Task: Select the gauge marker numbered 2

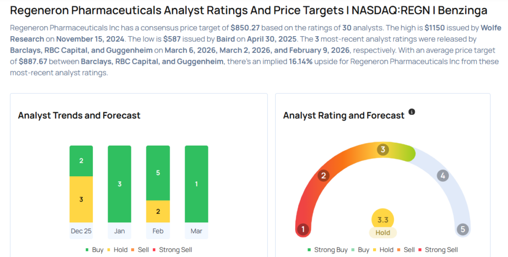Action: click(323, 175)
